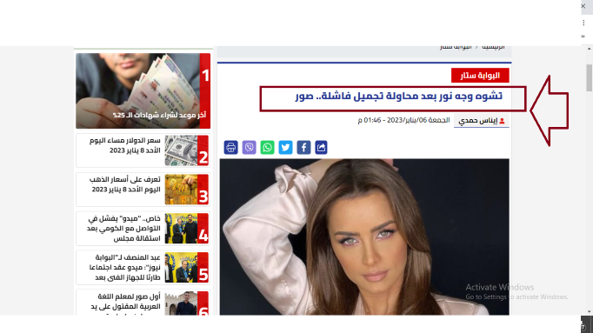
Task: Share the article on WhatsApp
Action: (x=267, y=148)
